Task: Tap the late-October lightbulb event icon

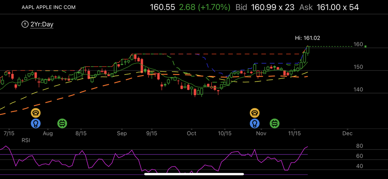Action: 255,123
